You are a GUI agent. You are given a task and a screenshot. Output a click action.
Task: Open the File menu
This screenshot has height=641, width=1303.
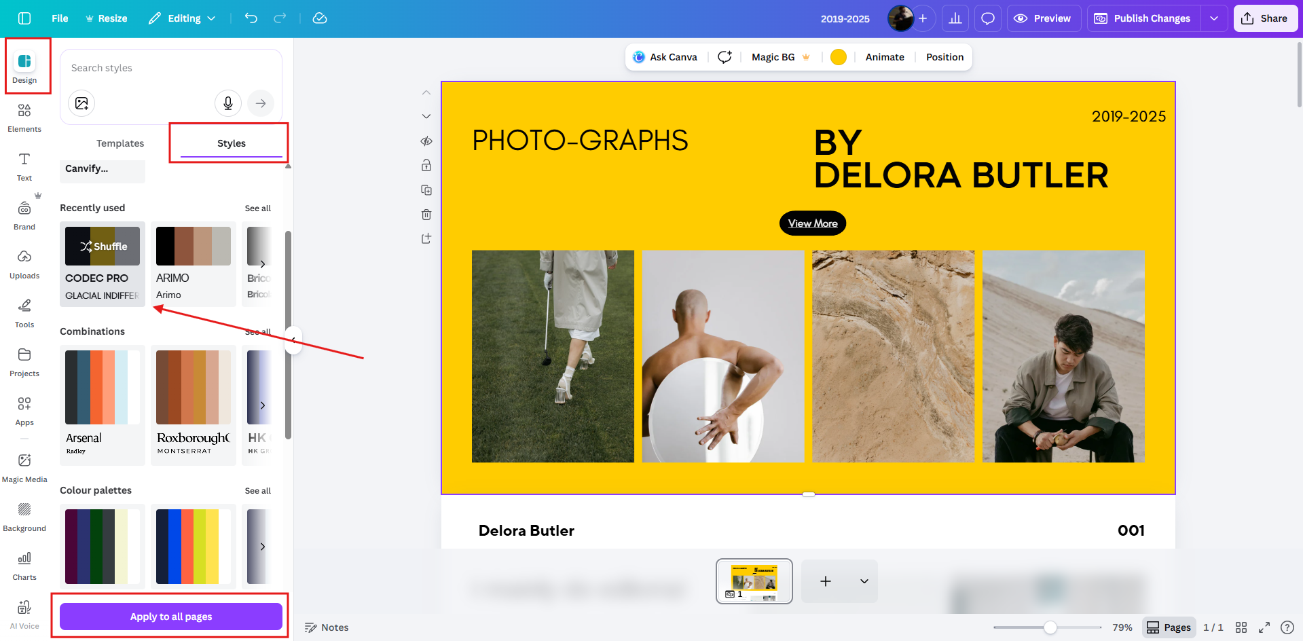tap(60, 18)
